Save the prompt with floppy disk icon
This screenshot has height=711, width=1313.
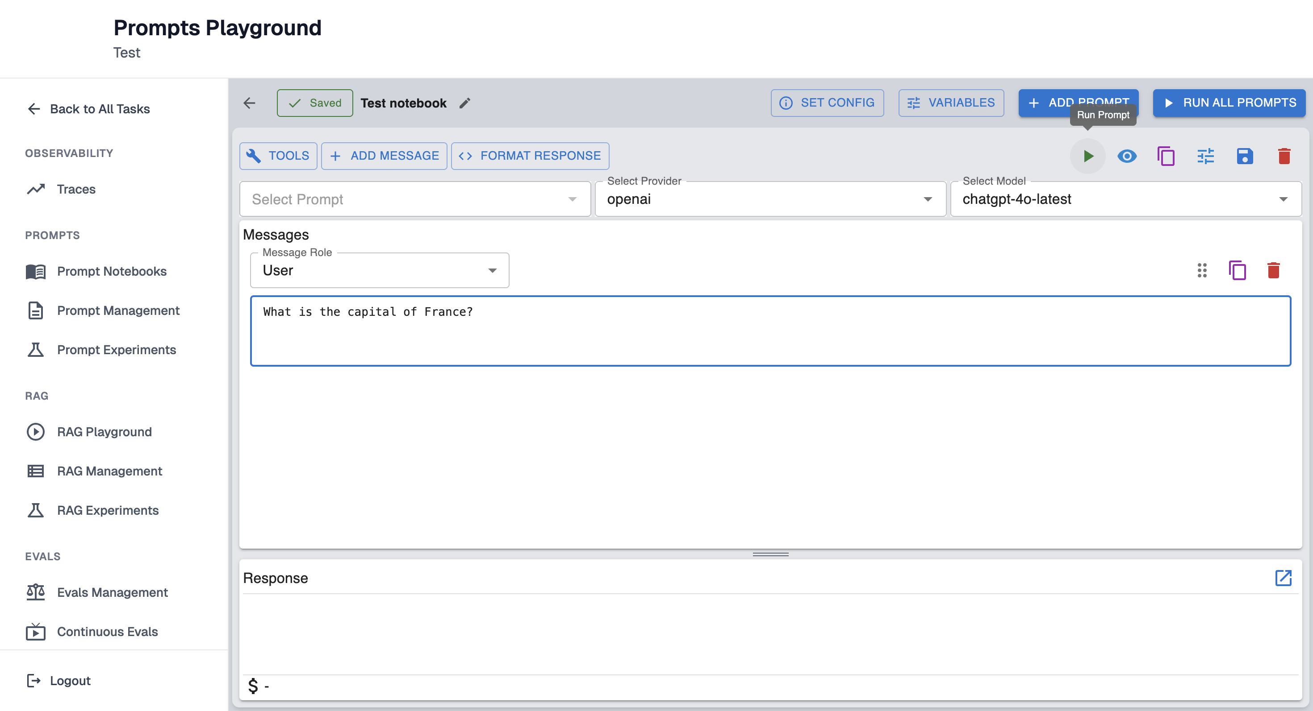point(1244,156)
